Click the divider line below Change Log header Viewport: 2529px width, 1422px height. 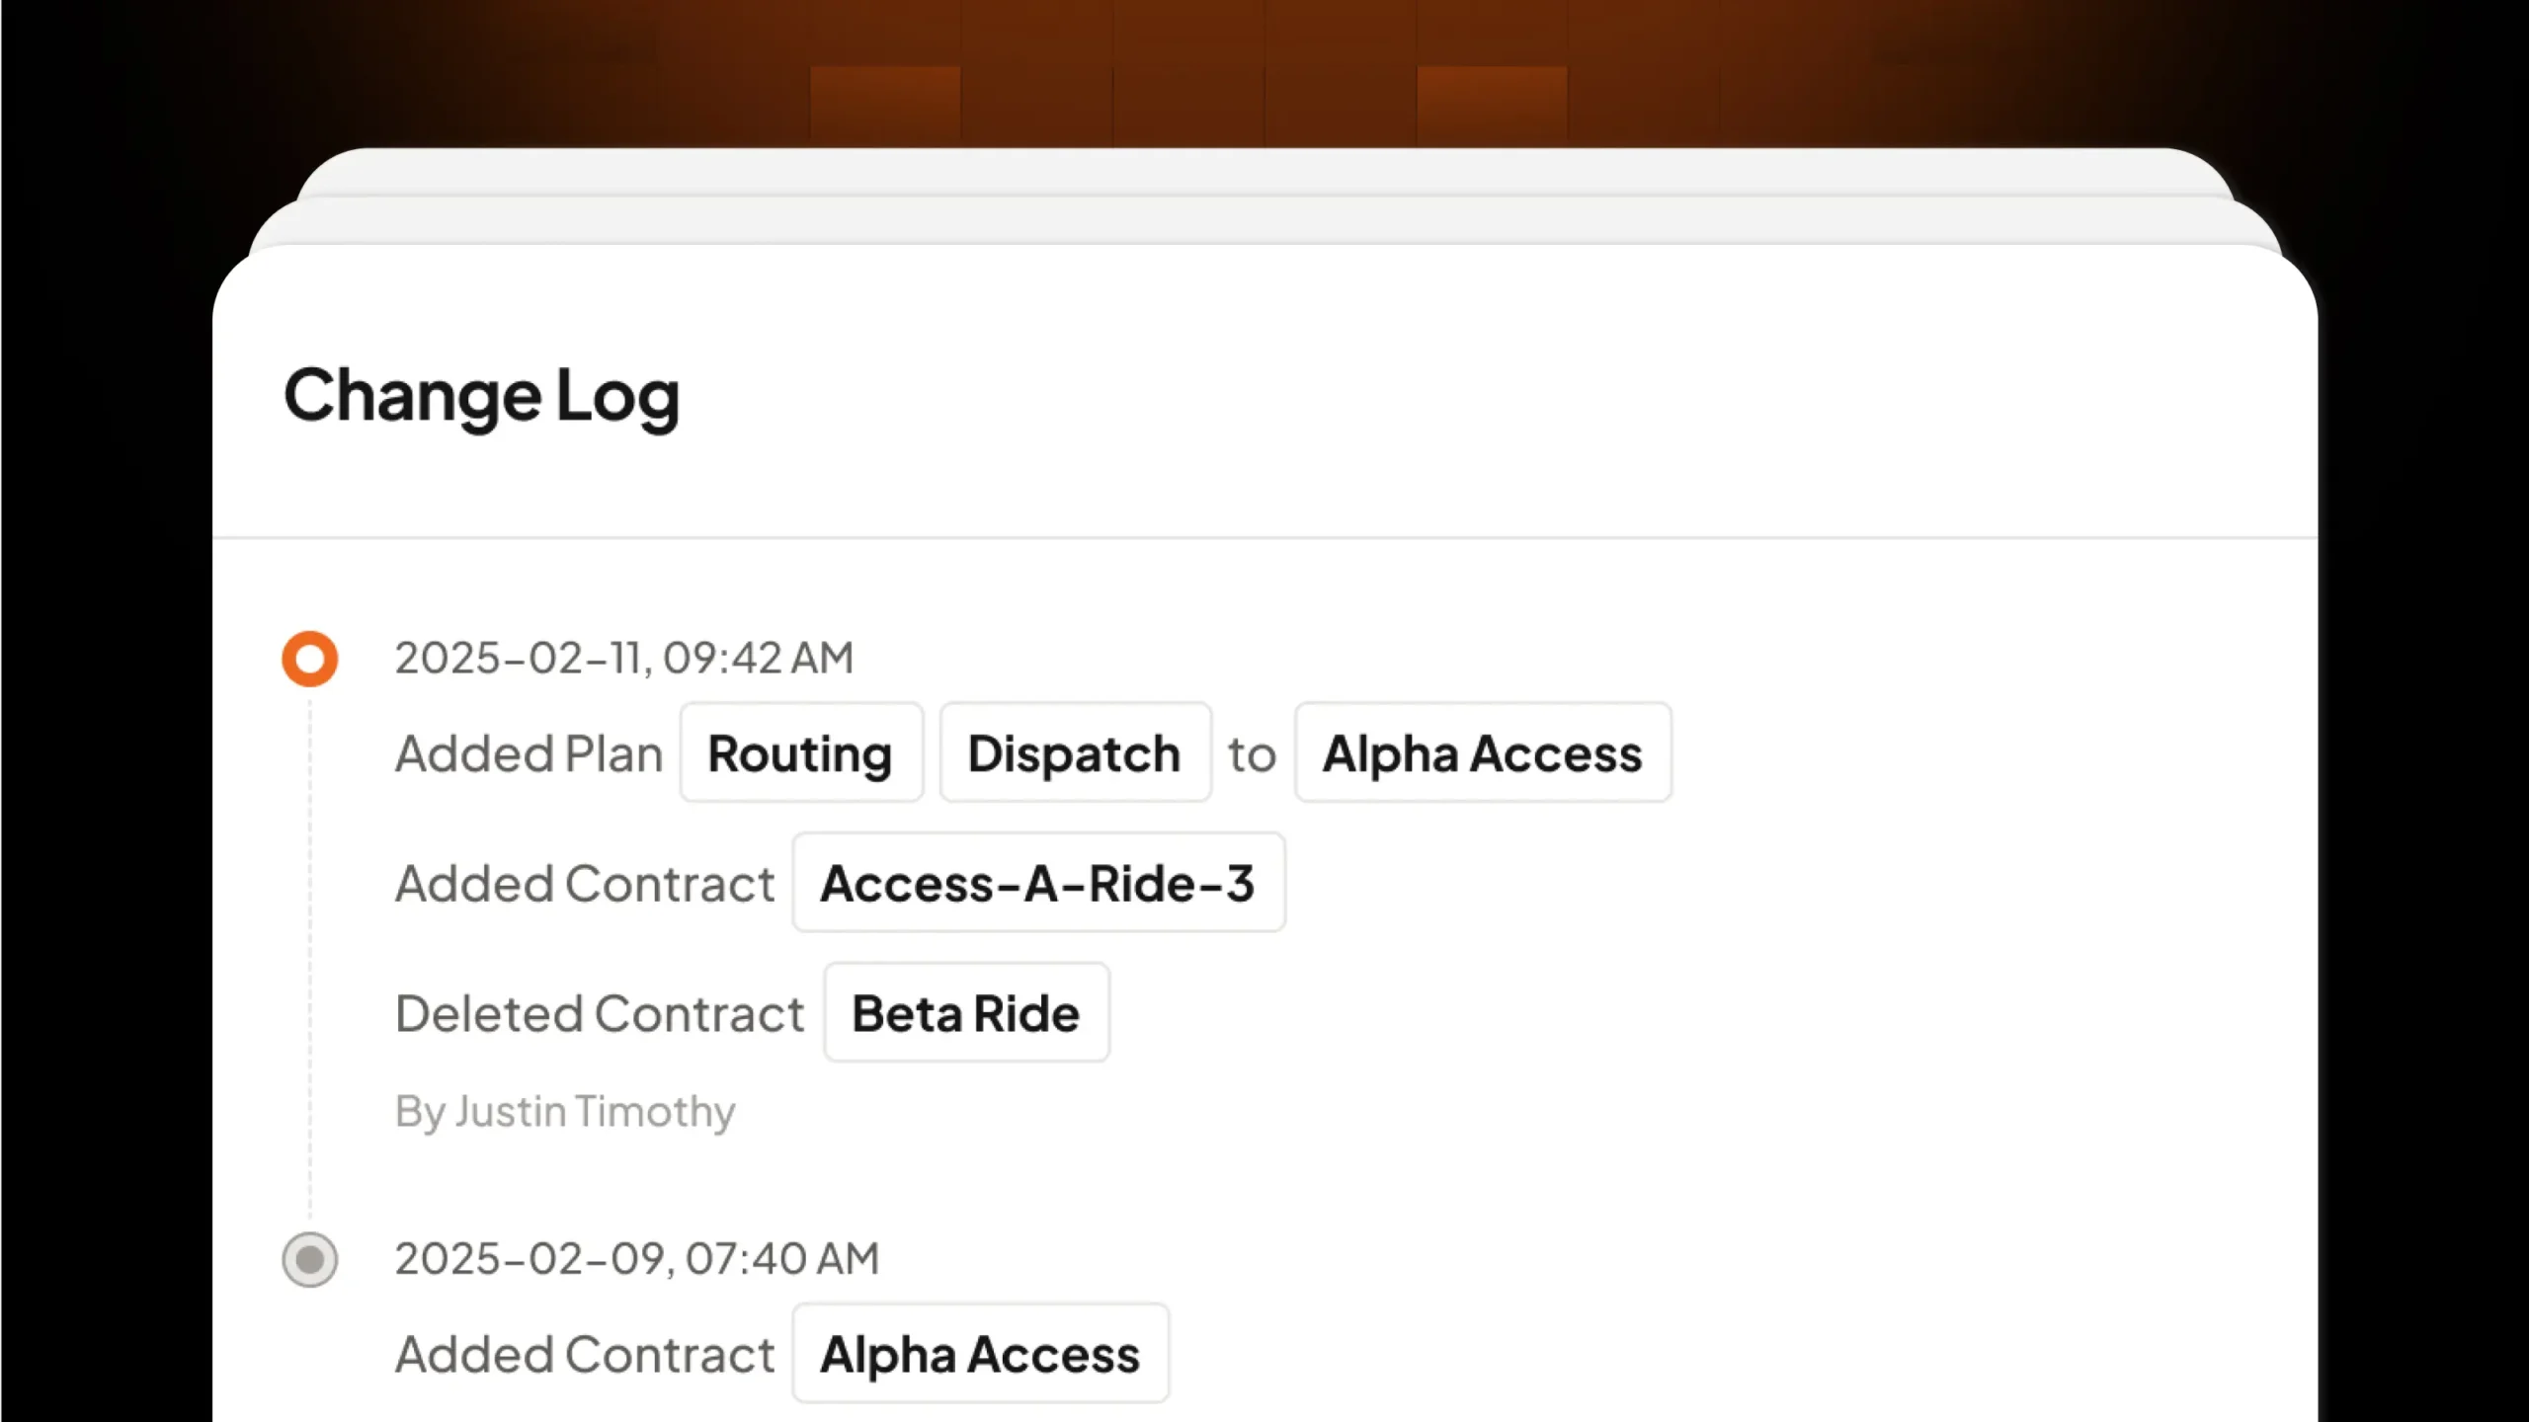pos(1264,538)
